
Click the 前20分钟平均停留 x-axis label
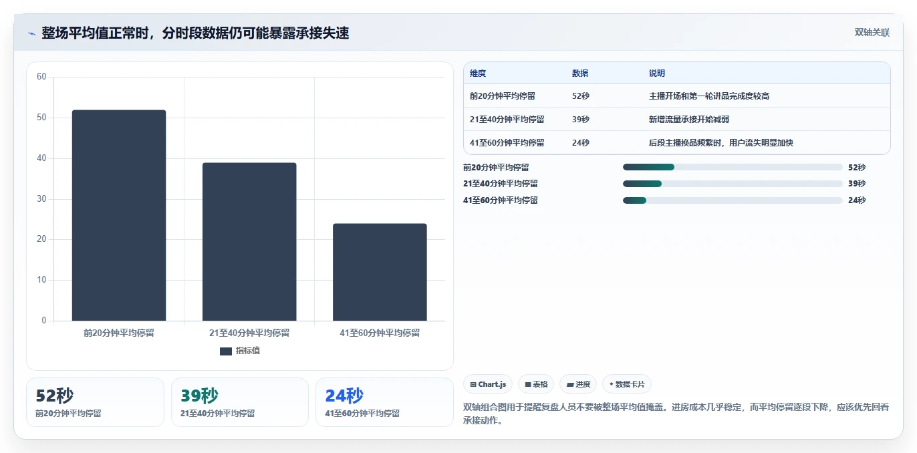[x=119, y=333]
